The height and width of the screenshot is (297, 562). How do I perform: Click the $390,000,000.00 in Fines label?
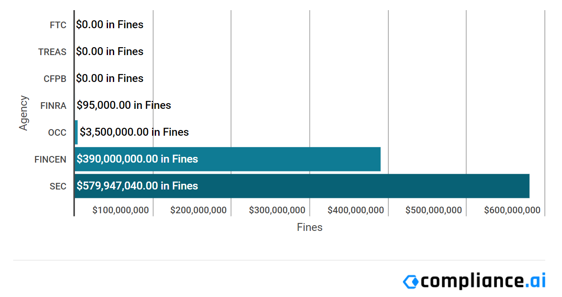138,159
